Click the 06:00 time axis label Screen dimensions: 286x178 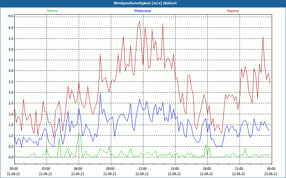point(79,169)
